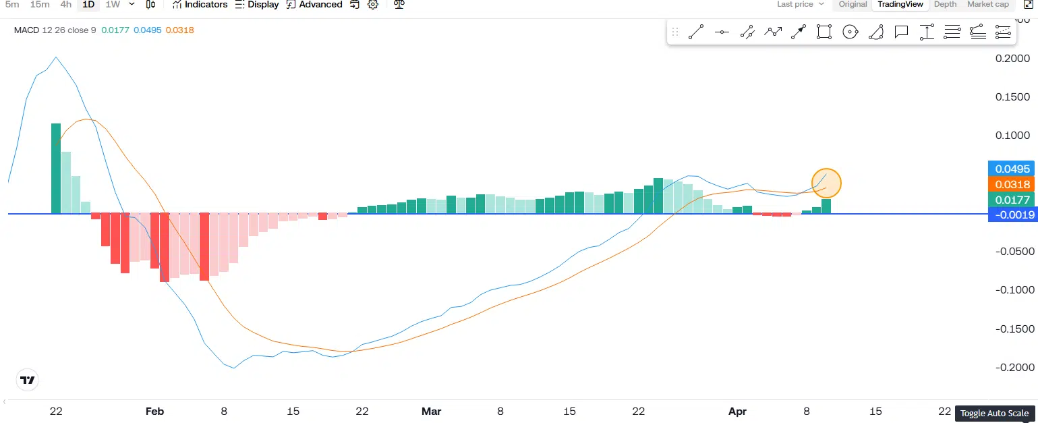The width and height of the screenshot is (1038, 423).
Task: Open the Indicators panel
Action: (x=200, y=5)
